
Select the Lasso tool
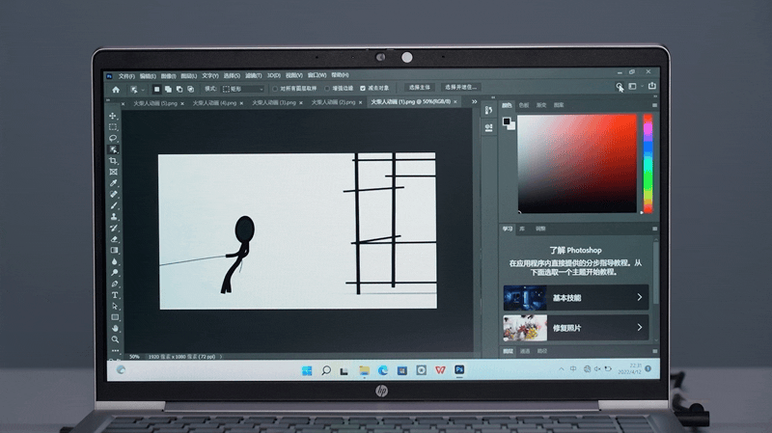(x=113, y=138)
